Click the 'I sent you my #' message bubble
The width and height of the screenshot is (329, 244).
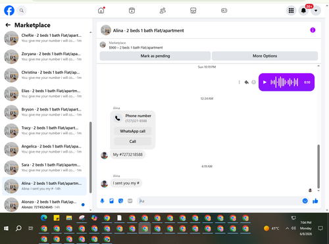(x=126, y=183)
